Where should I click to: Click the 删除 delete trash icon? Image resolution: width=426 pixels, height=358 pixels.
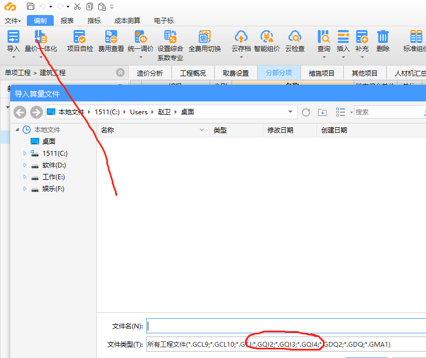pyautogui.click(x=383, y=36)
